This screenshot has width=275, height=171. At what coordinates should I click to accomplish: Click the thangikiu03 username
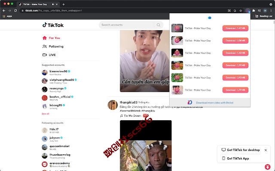coord(128,102)
